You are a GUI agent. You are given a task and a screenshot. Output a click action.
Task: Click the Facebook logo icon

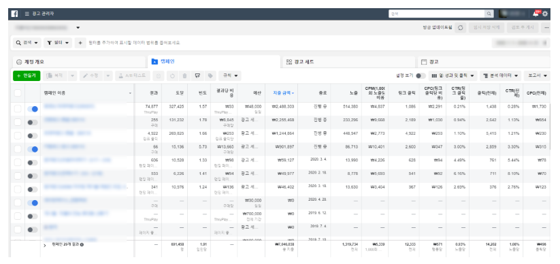15,14
